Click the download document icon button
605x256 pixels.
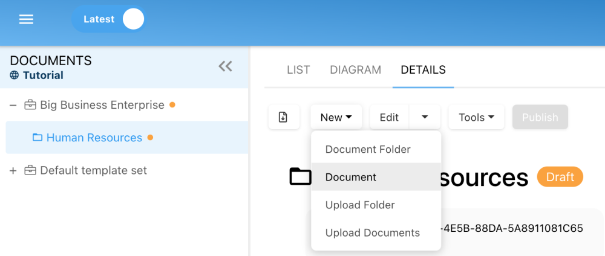(x=284, y=117)
